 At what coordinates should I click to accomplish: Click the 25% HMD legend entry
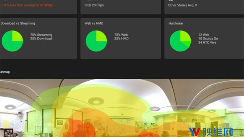coord(121,38)
